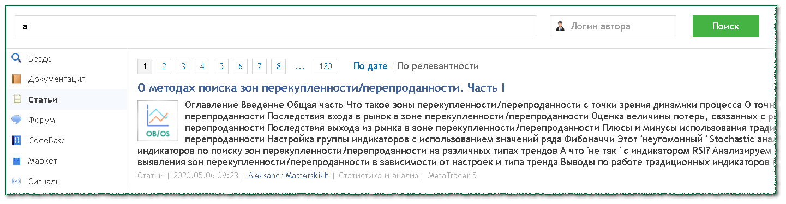The height and width of the screenshot is (204, 786).
Task: Click the green Поиск button
Action: tap(725, 26)
